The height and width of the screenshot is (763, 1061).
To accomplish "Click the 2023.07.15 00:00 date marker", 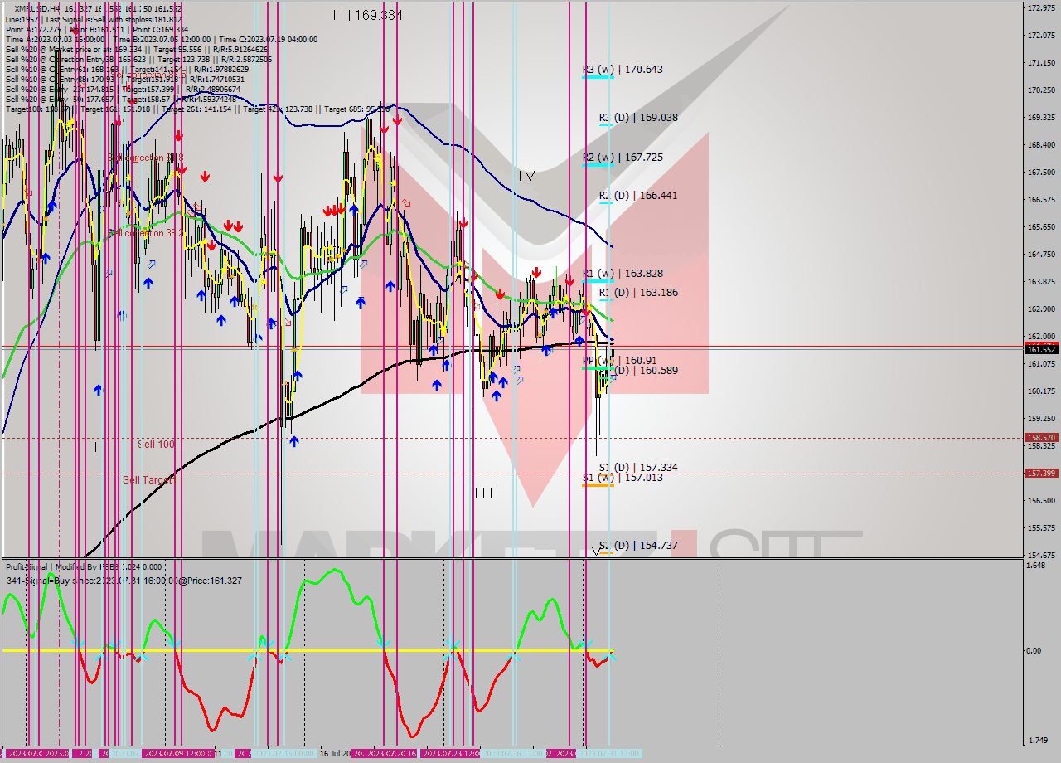I will point(284,753).
